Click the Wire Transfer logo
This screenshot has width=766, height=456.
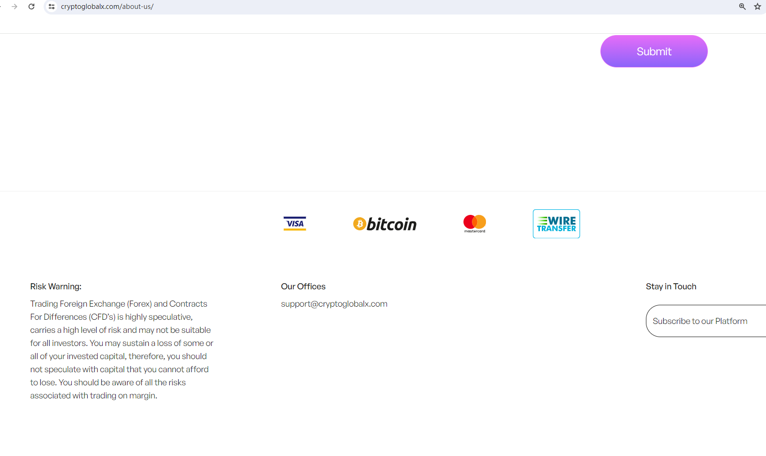pos(556,224)
